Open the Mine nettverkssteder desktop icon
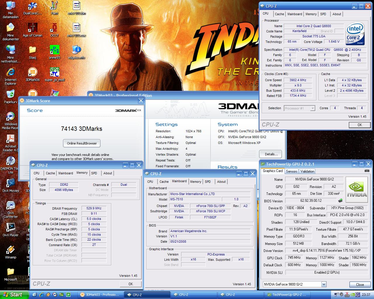 coord(11,54)
